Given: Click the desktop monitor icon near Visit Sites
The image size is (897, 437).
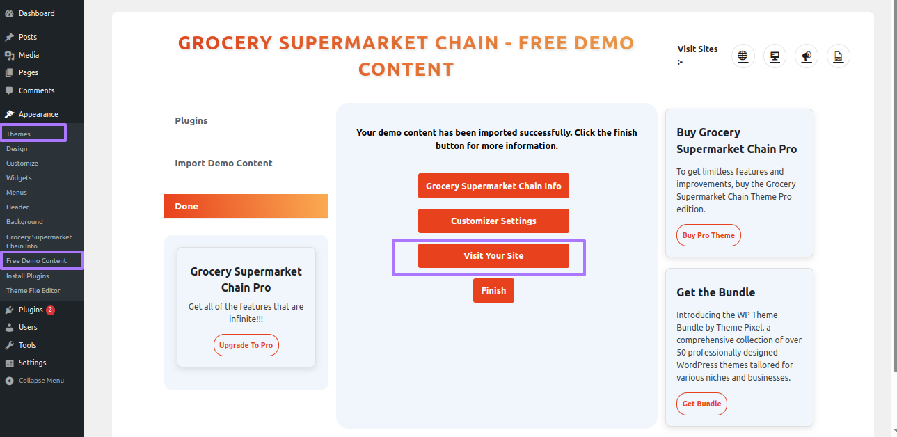Looking at the screenshot, I should 775,56.
